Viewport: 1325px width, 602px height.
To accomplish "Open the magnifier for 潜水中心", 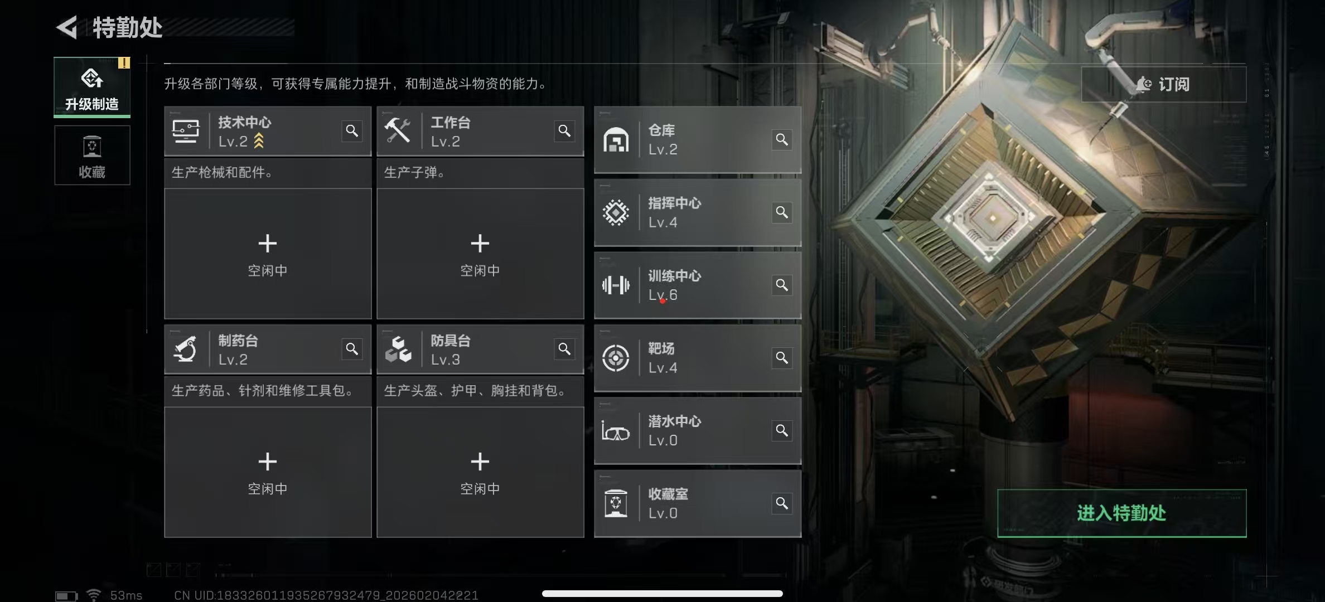I will (x=782, y=430).
